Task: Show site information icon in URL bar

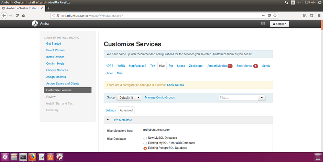Action: point(54,16)
